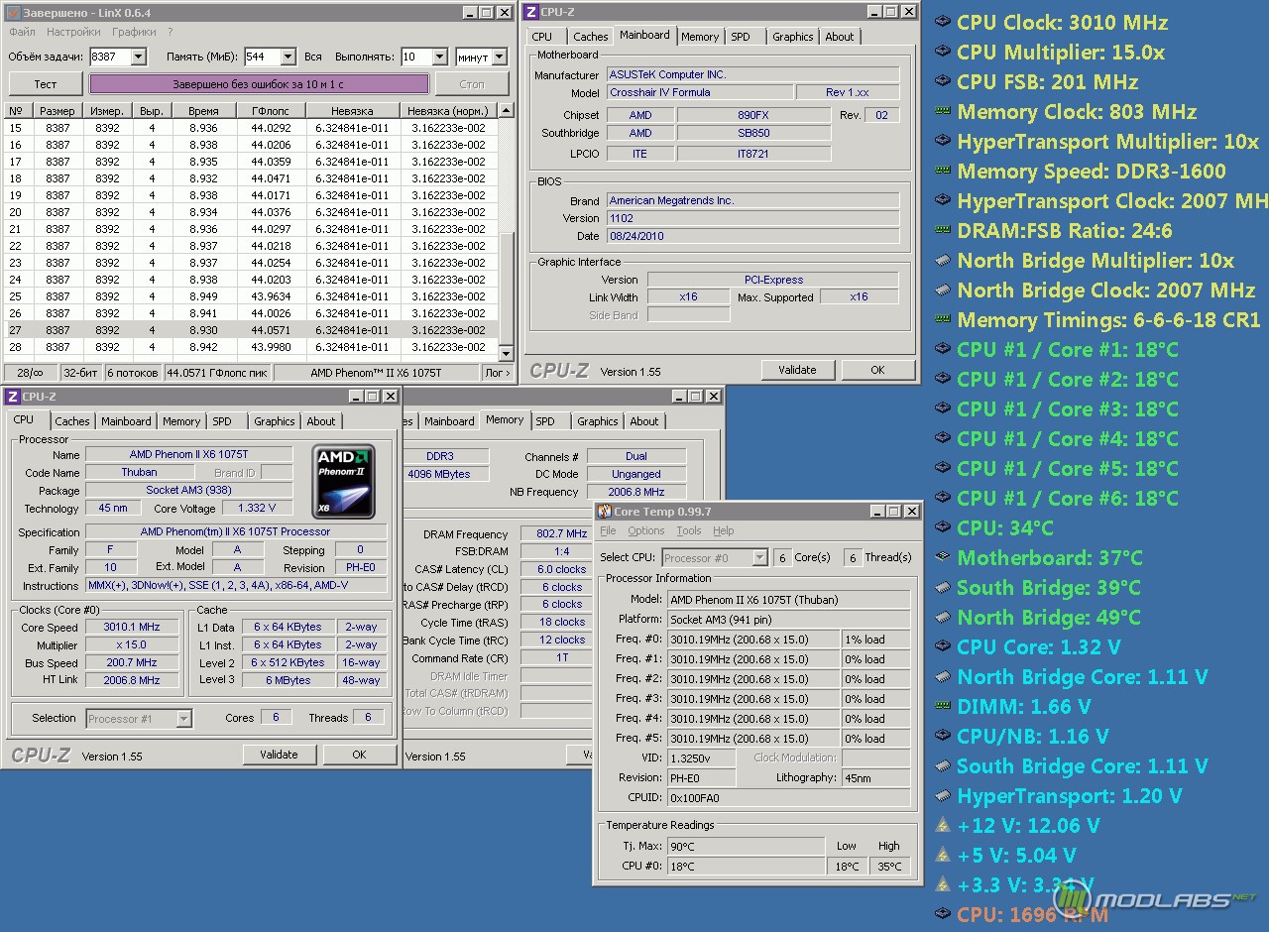This screenshot has height=932, width=1269.
Task: Open the ? menu in LinX
Action: tap(171, 32)
